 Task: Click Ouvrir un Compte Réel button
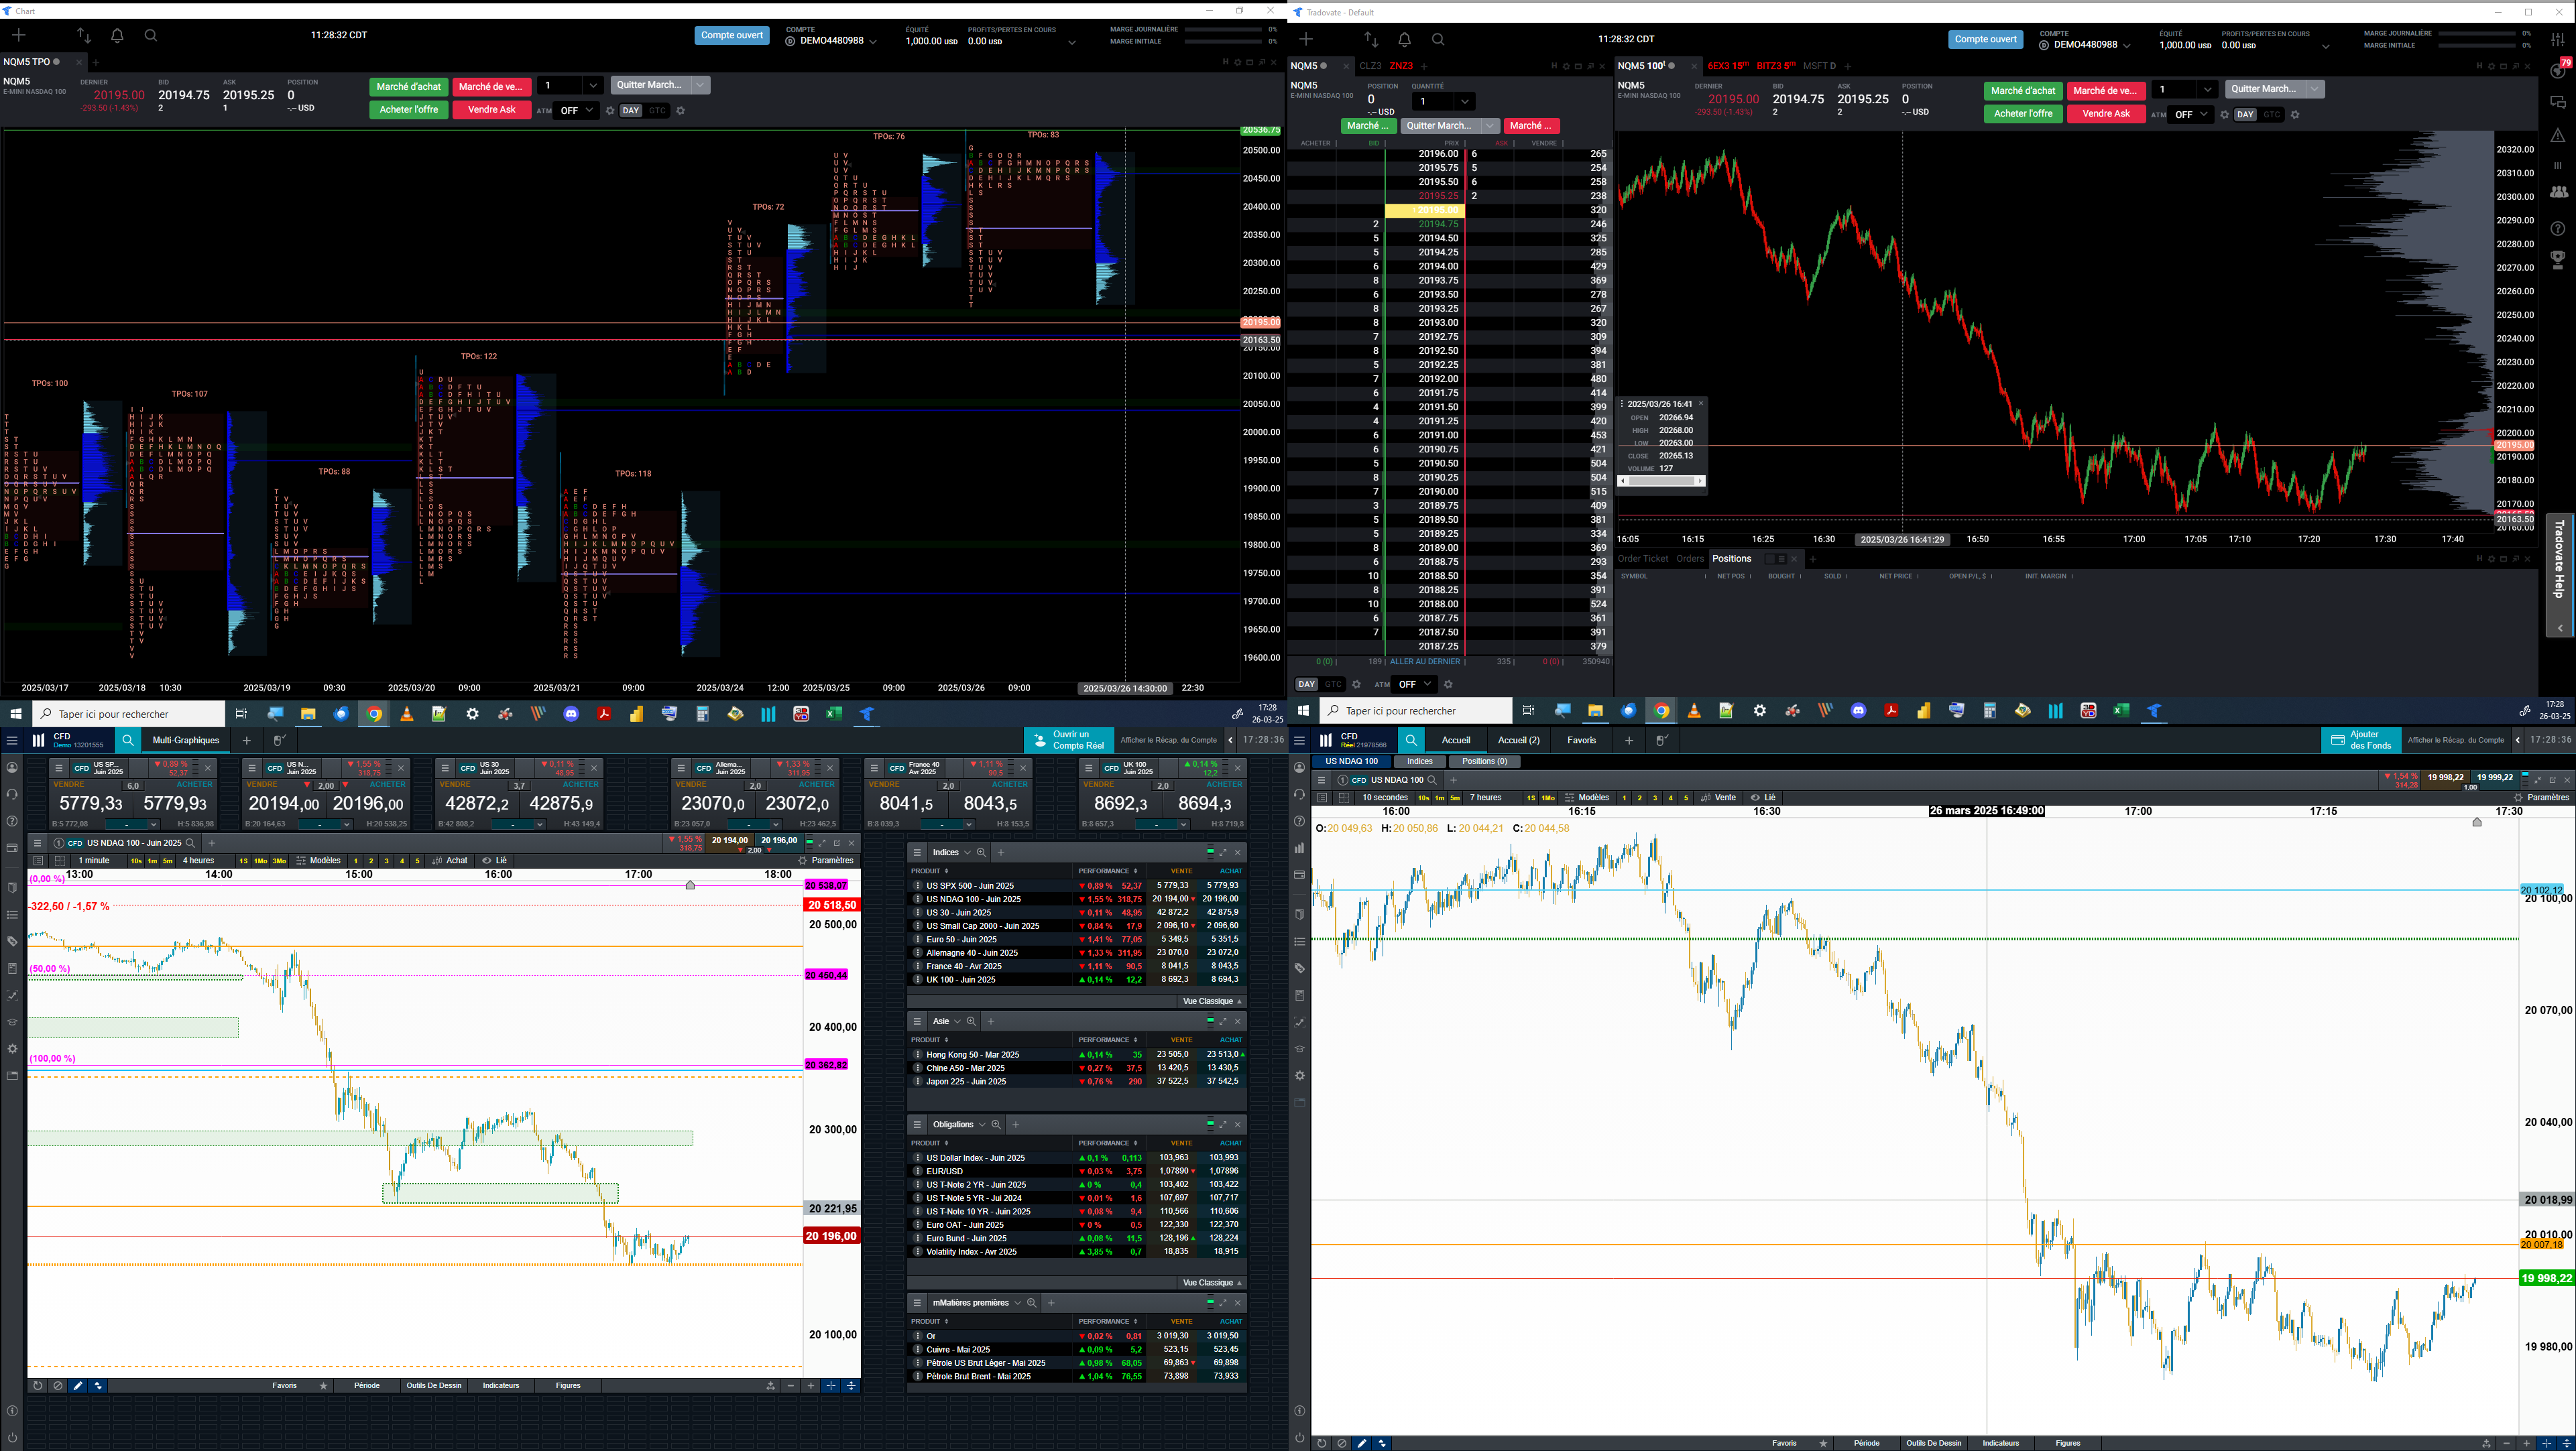point(1069,741)
